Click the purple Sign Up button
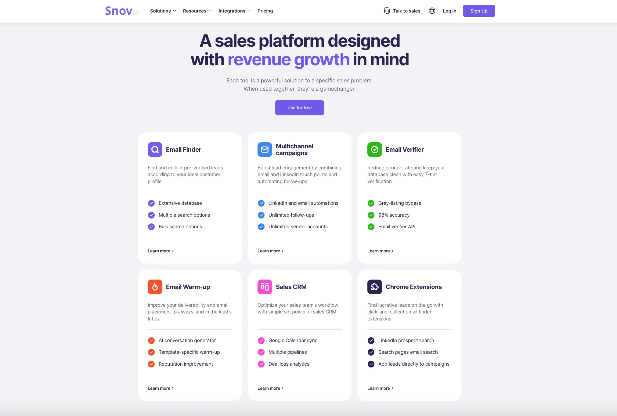This screenshot has width=617, height=416. tap(479, 11)
